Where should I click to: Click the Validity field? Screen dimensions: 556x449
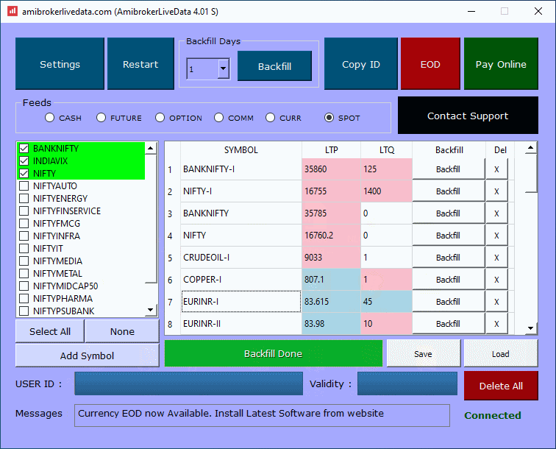point(407,383)
